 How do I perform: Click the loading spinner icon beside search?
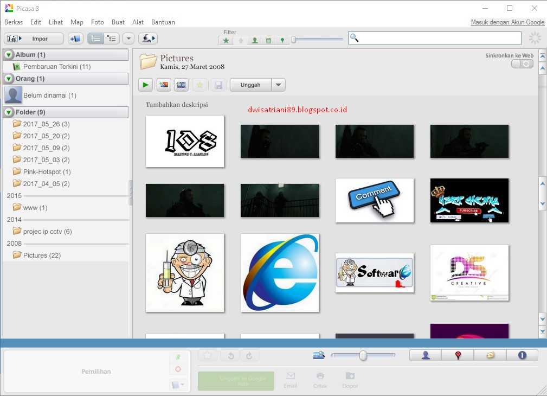[x=535, y=38]
